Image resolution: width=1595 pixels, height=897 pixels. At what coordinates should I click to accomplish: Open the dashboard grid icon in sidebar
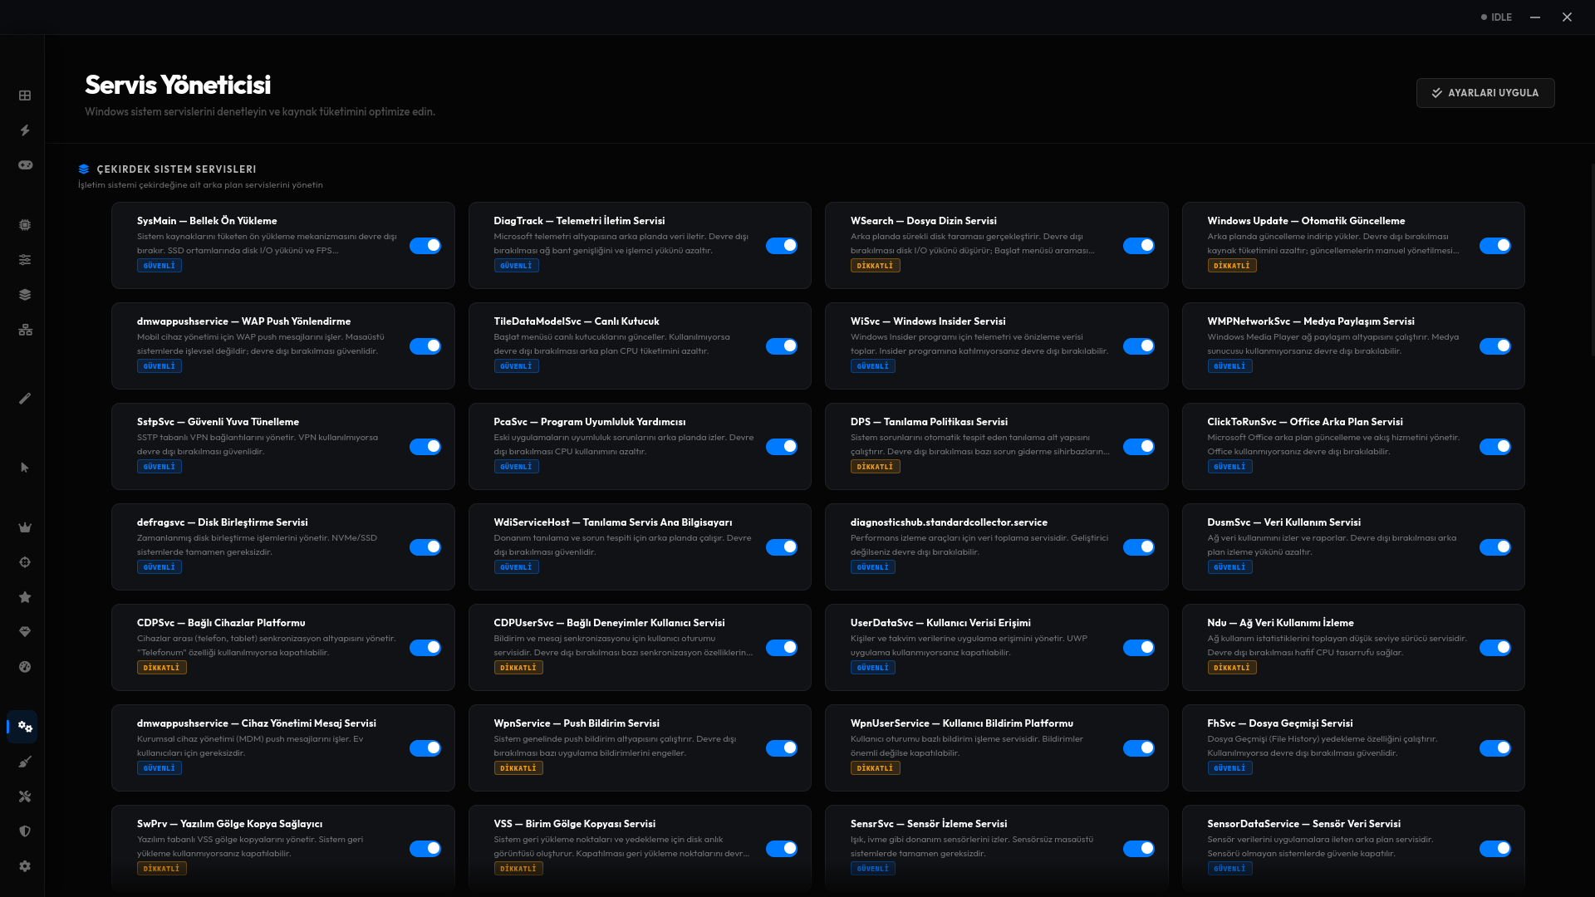click(25, 96)
